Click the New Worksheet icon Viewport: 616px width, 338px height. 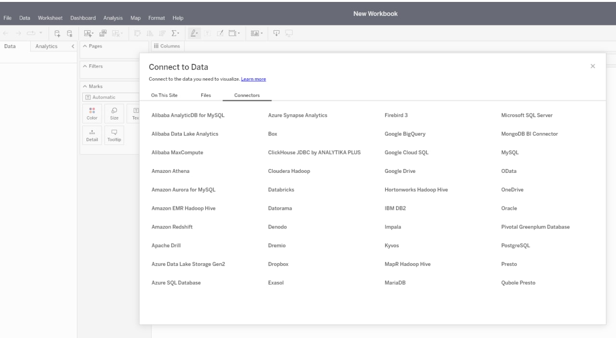pos(89,33)
